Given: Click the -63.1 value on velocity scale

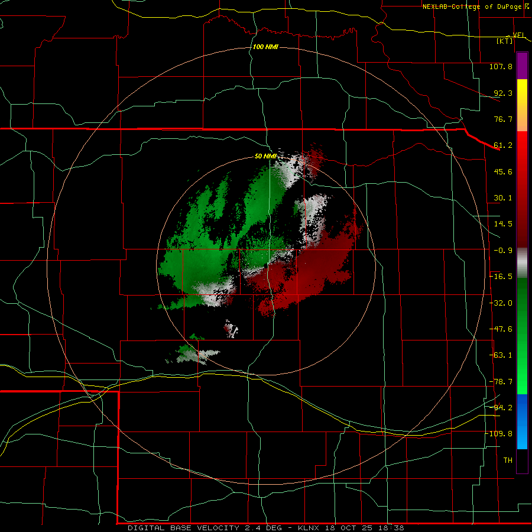Looking at the screenshot, I should [501, 355].
